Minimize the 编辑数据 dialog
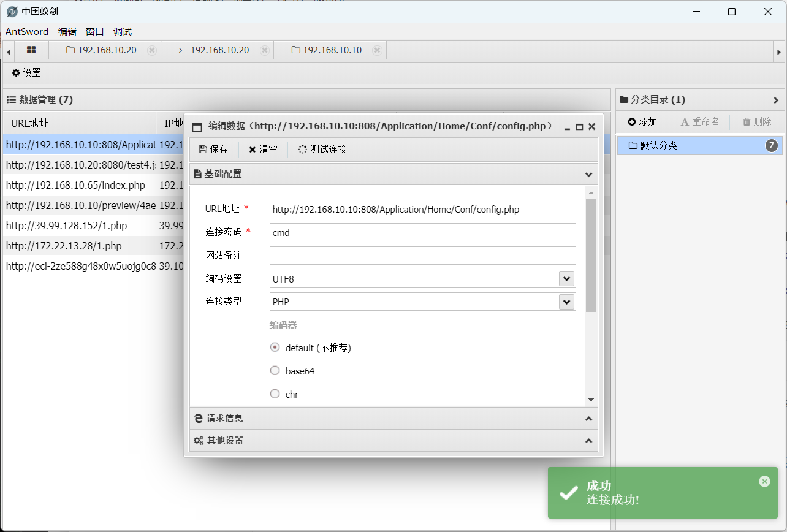 (567, 127)
